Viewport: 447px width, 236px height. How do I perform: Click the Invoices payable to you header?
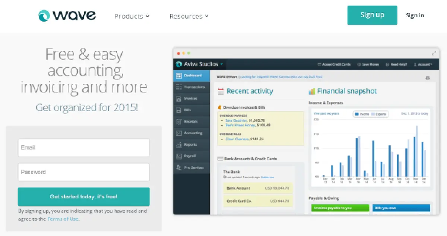click(340, 208)
